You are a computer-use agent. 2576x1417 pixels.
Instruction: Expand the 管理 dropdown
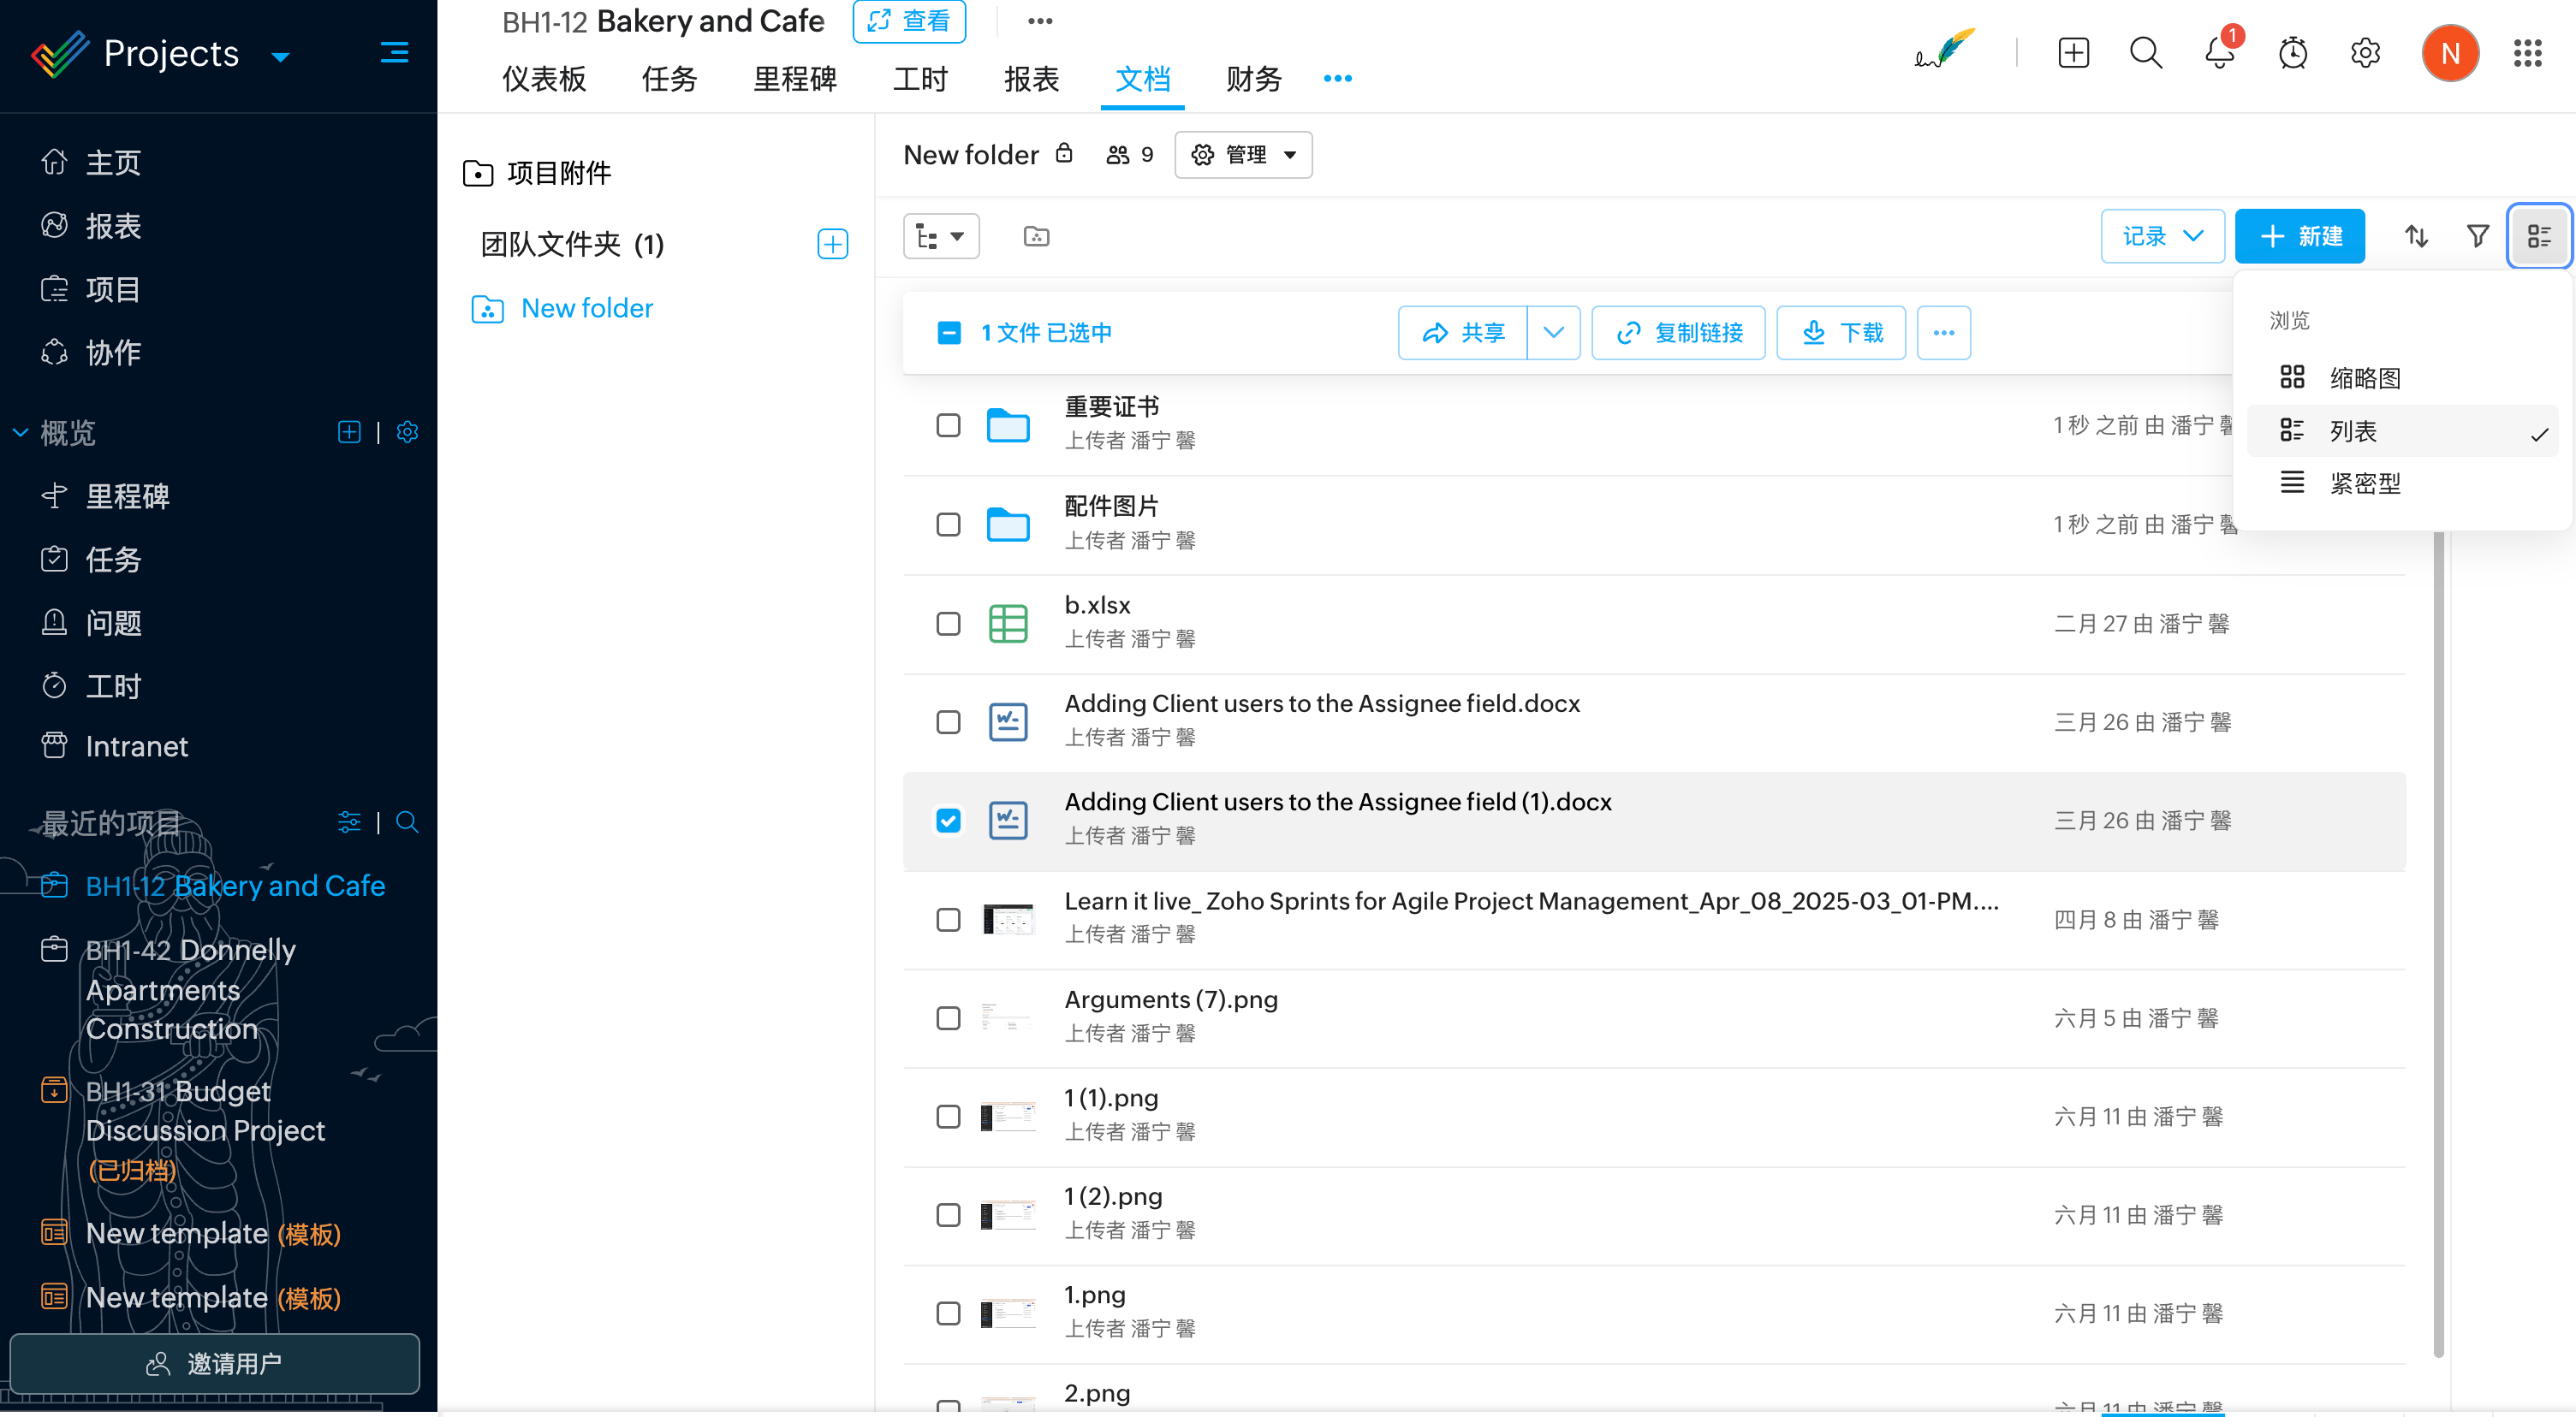1243,155
